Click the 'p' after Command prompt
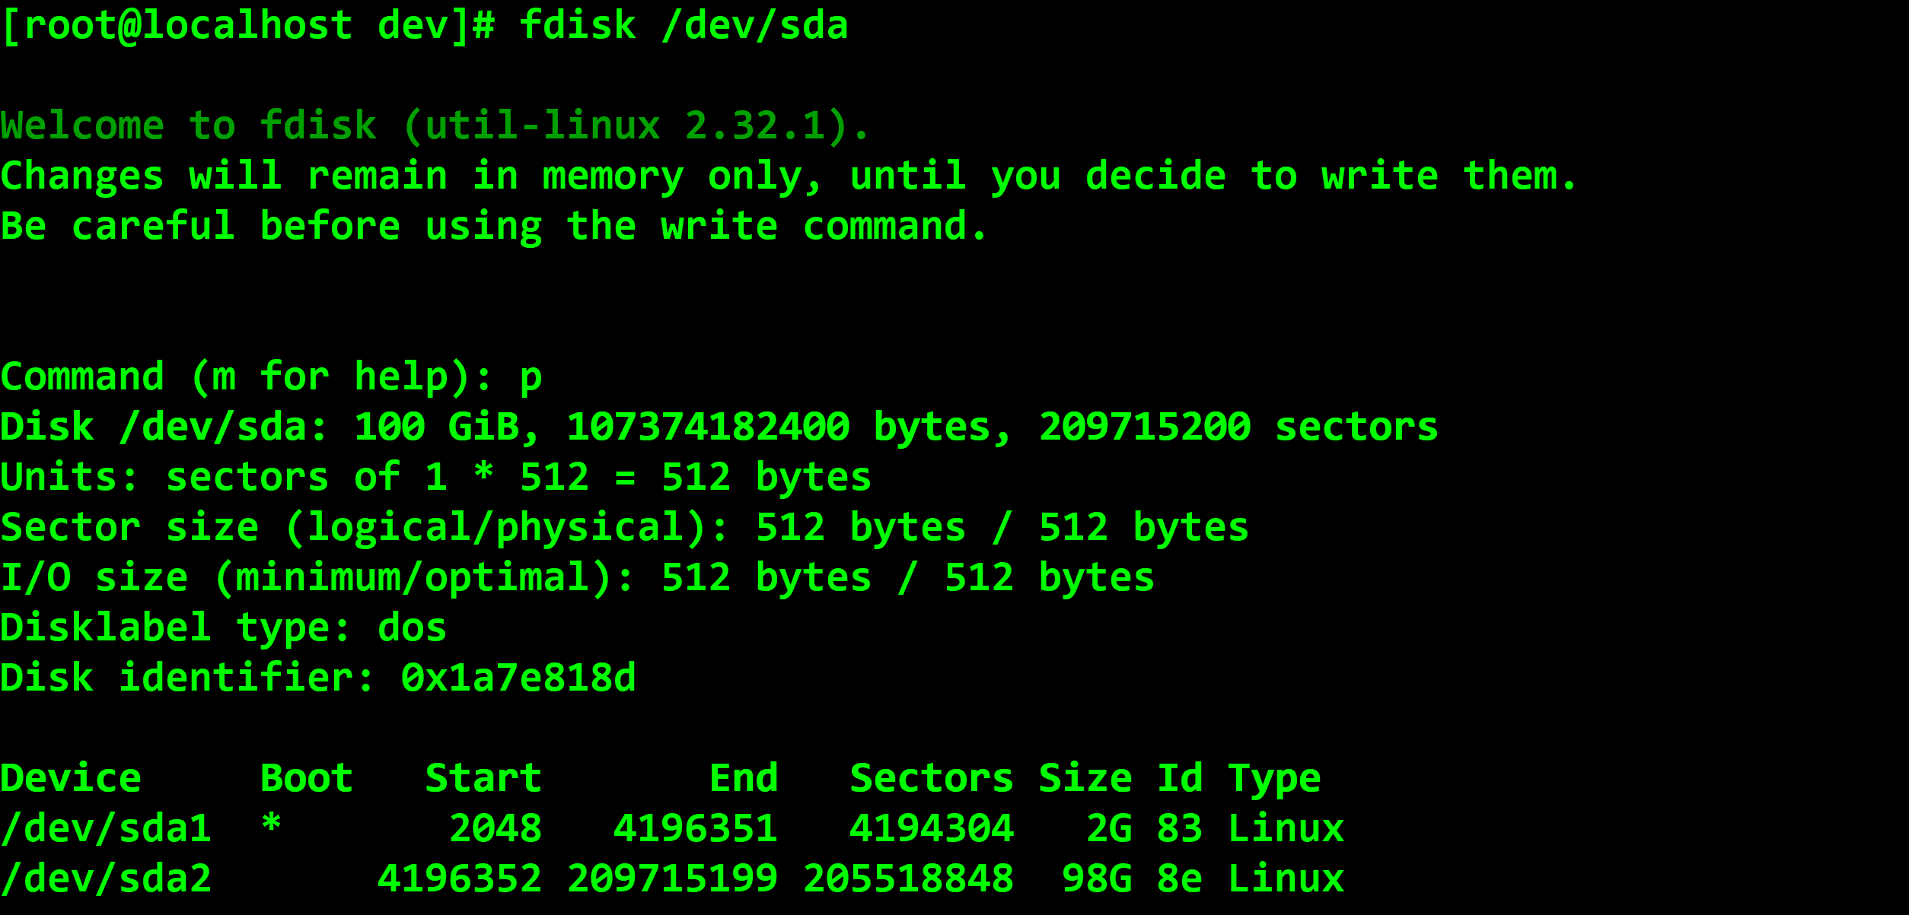 (x=531, y=378)
